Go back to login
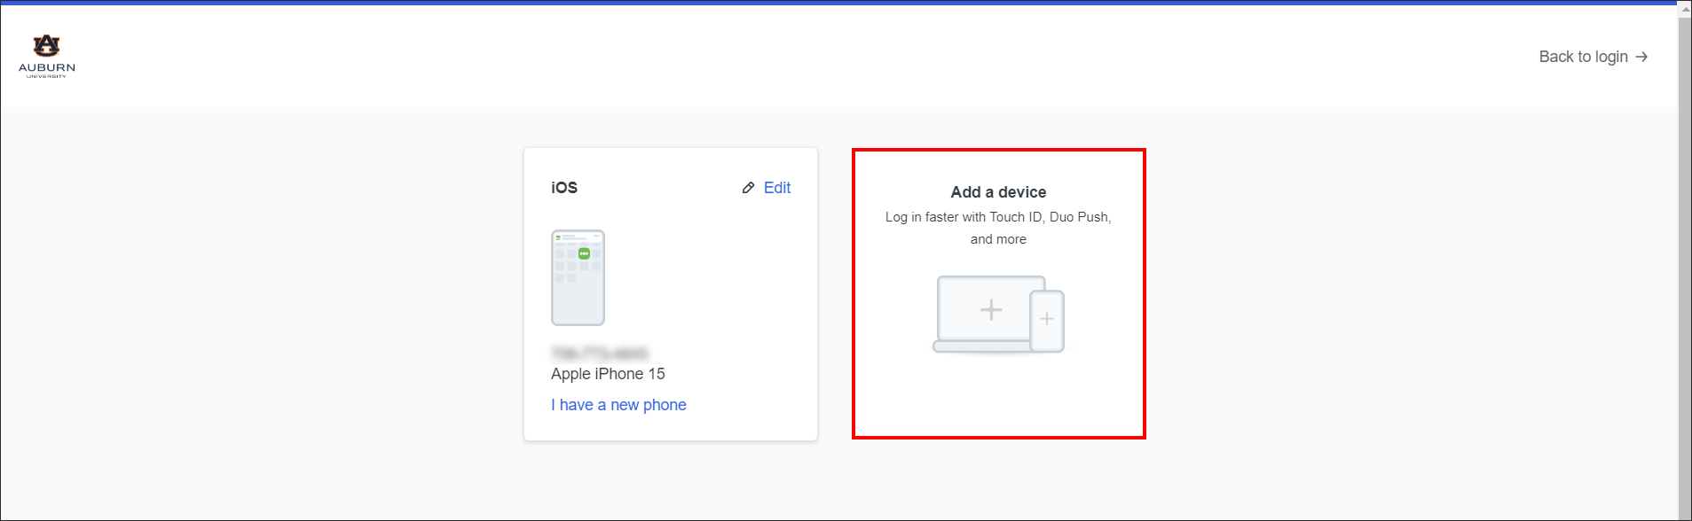Screen dimensions: 1692x521 [x=1593, y=57]
